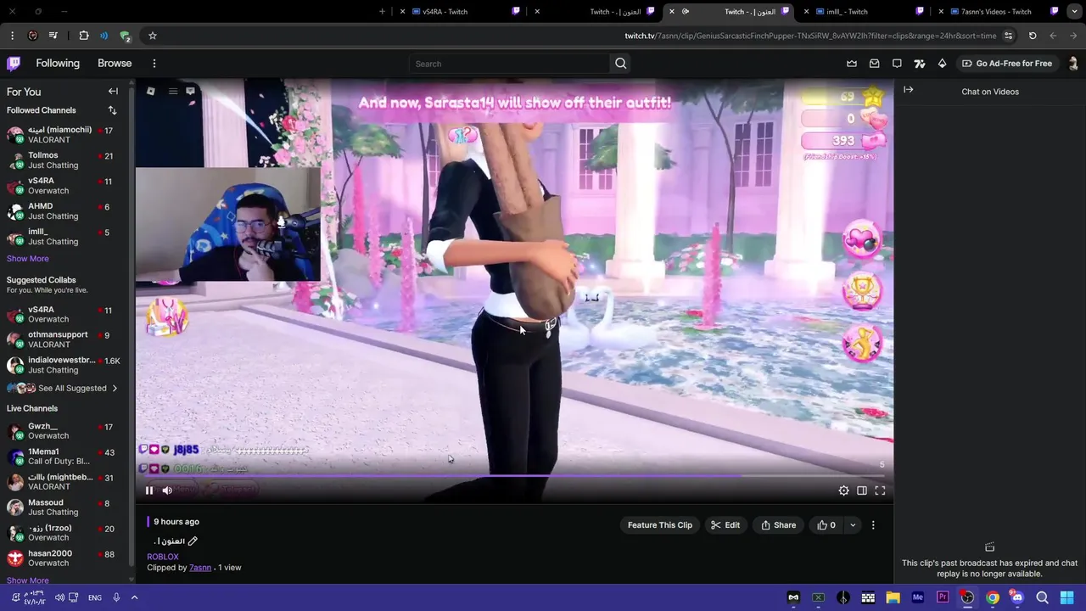The image size is (1086, 611).
Task: Click the Edit clip button
Action: click(725, 525)
